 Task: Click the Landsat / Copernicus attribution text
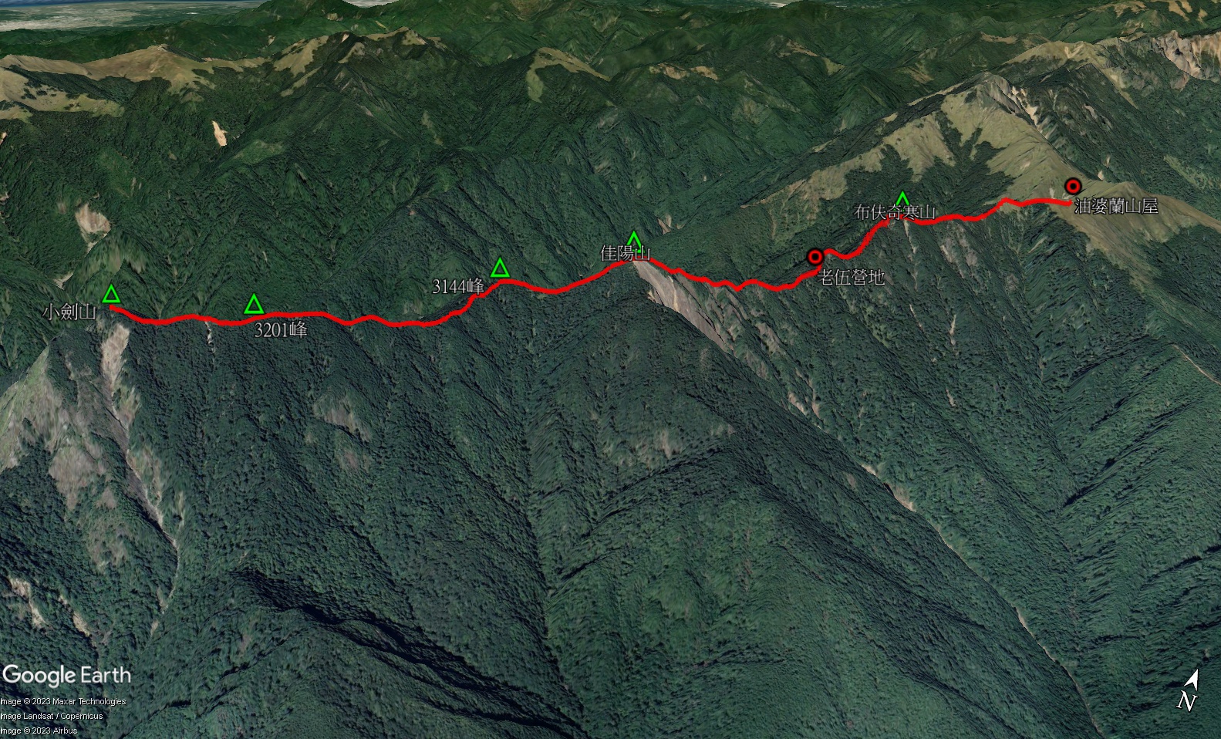[x=52, y=716]
